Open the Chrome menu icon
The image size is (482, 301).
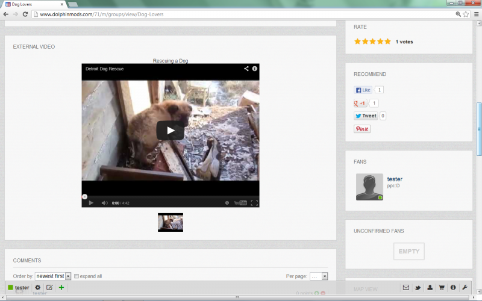(476, 14)
